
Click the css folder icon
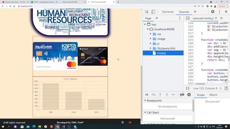[x=155, y=34]
